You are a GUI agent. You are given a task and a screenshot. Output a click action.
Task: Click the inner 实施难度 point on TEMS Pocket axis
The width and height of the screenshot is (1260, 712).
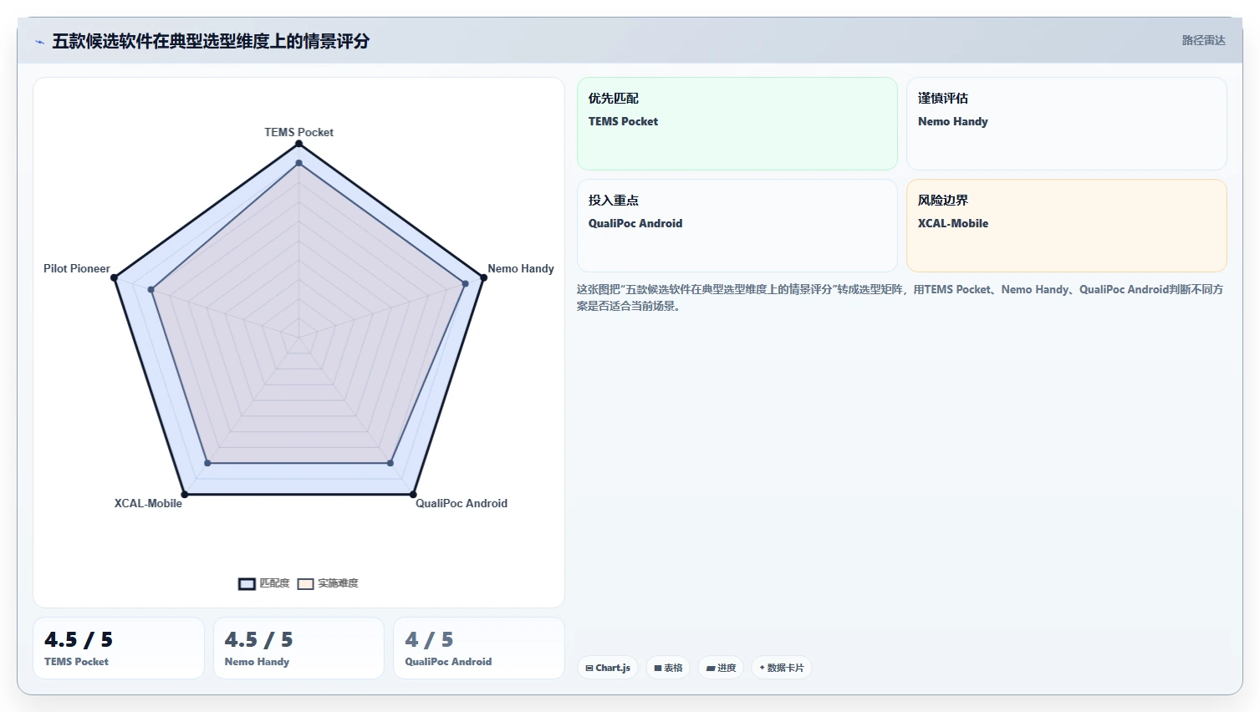[298, 163]
